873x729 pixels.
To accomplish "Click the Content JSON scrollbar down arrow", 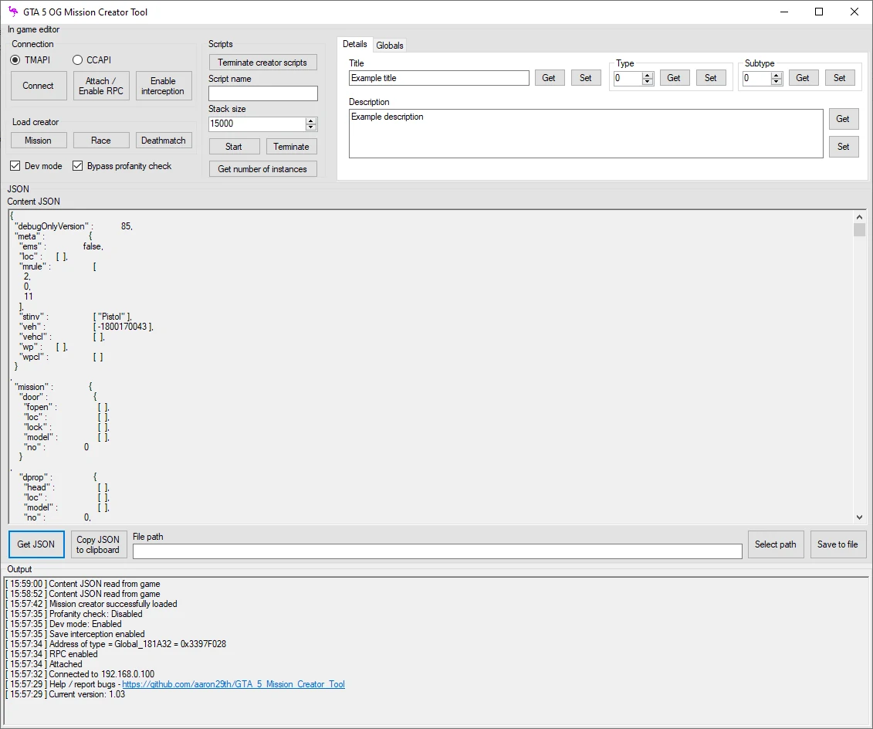I will (x=860, y=517).
